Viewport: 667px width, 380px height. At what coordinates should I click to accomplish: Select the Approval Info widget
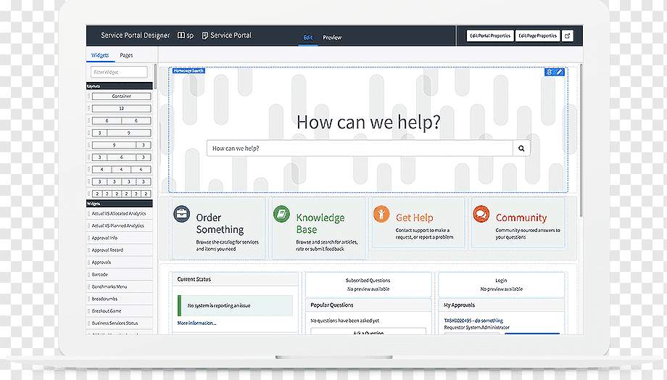[x=120, y=238]
